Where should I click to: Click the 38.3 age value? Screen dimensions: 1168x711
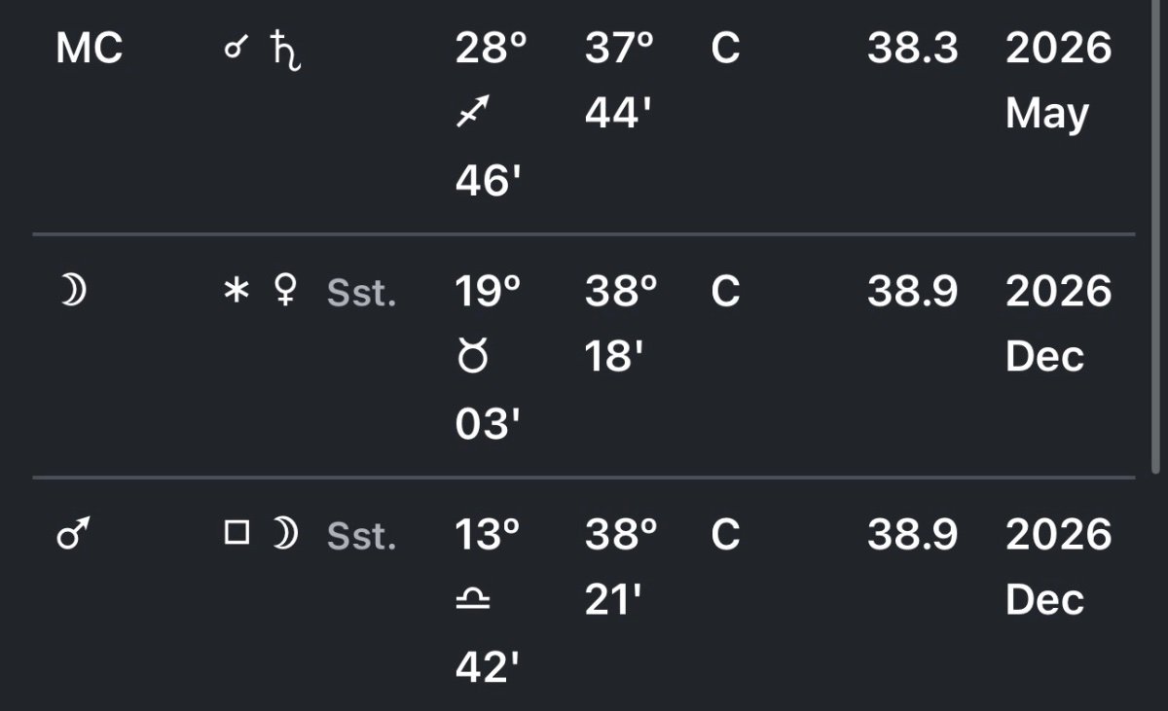tap(912, 50)
